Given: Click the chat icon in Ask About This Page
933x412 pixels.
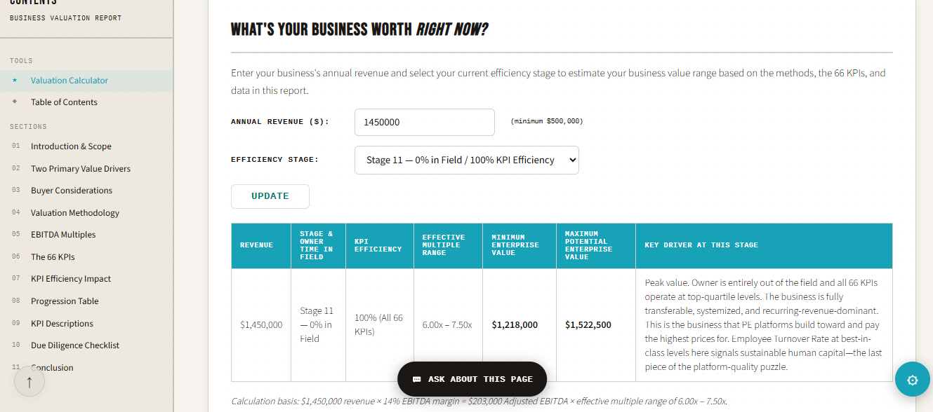Looking at the screenshot, I should tap(417, 379).
